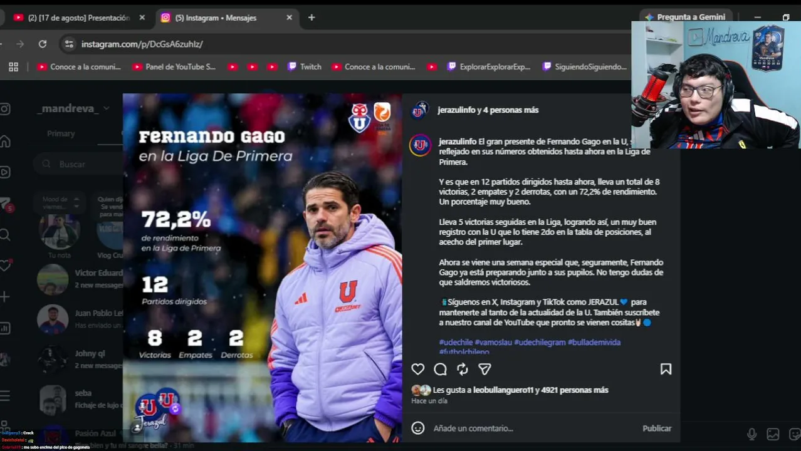Open the Fernando Gago post image
Image resolution: width=801 pixels, height=451 pixels.
pyautogui.click(x=262, y=268)
